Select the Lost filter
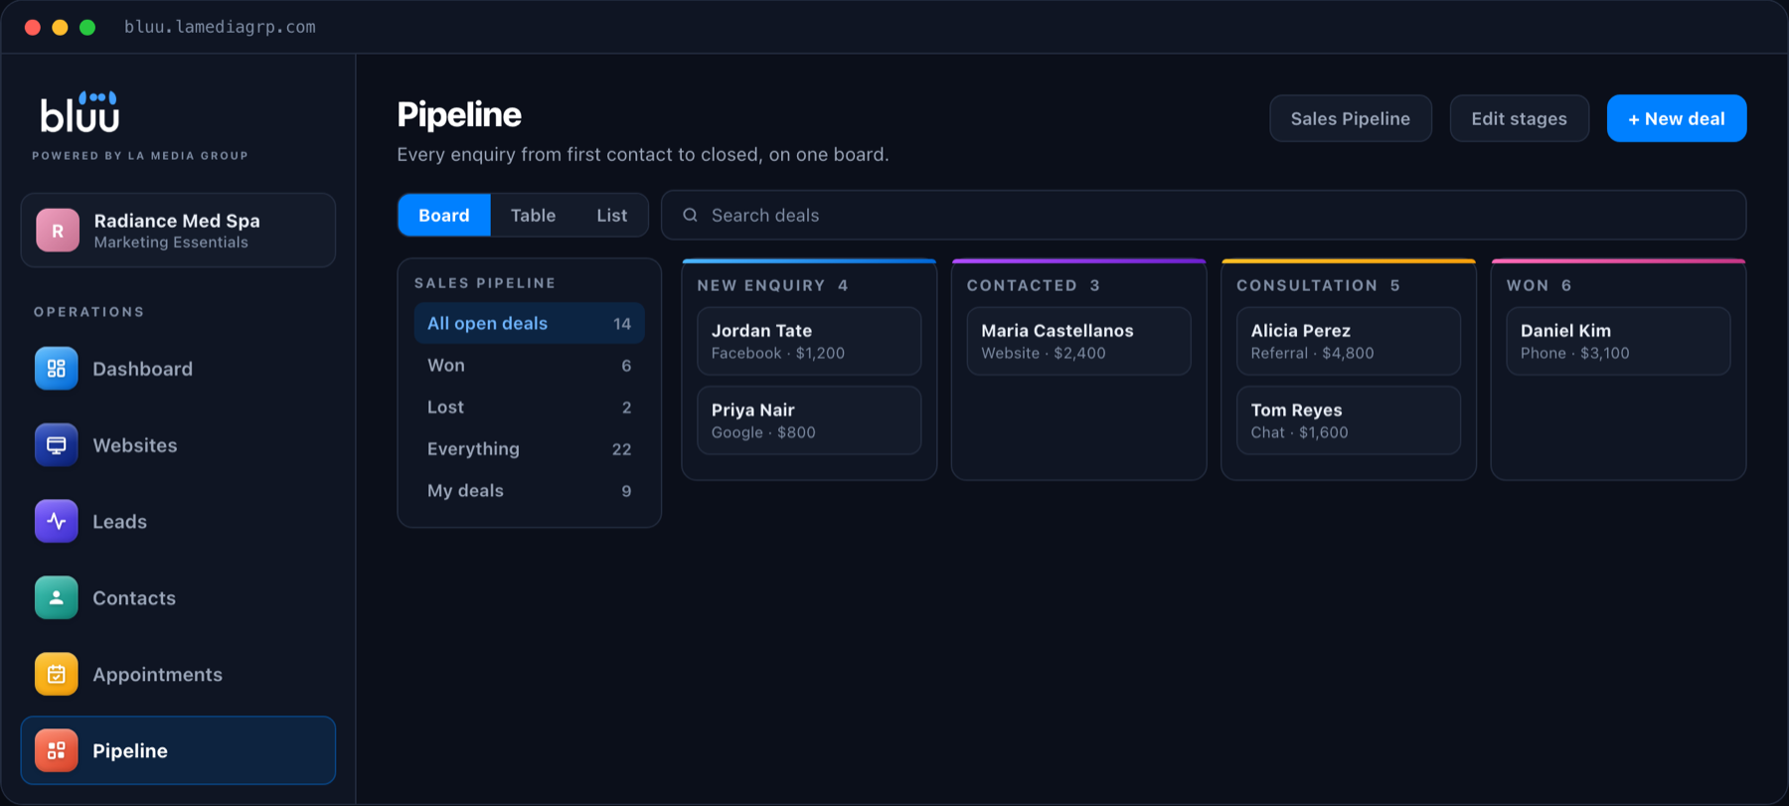 tap(530, 407)
